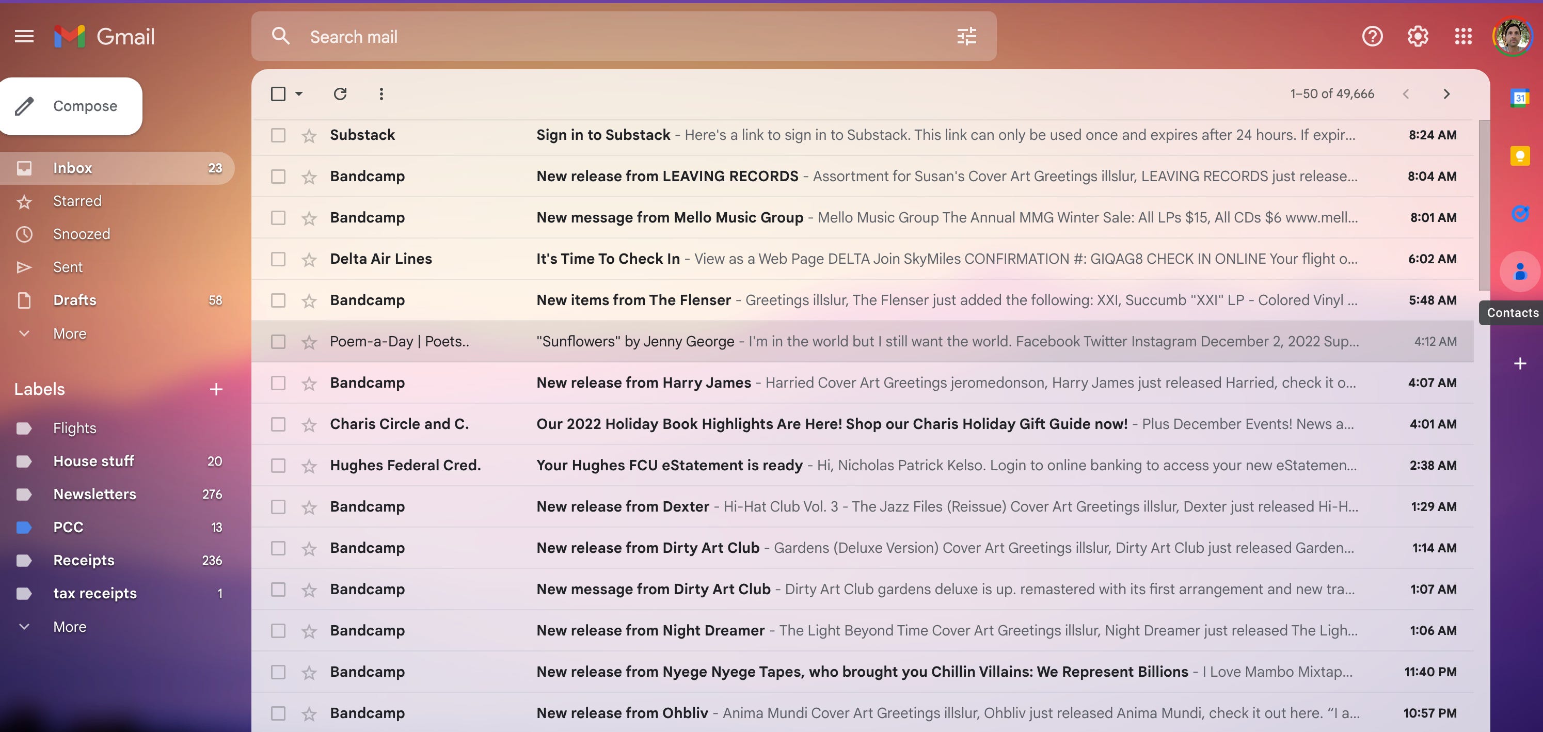Click the Labels heading
Viewport: 1543px width, 732px height.
click(40, 389)
